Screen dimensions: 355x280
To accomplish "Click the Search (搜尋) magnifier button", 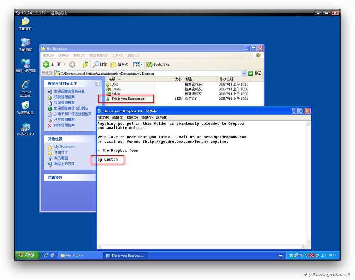I will pyautogui.click(x=99, y=64).
